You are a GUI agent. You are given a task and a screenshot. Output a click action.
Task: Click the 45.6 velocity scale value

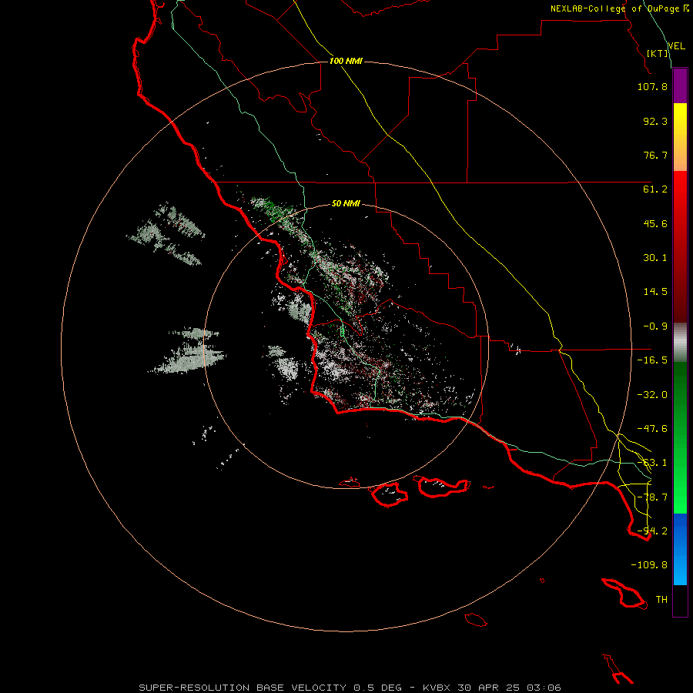[655, 223]
